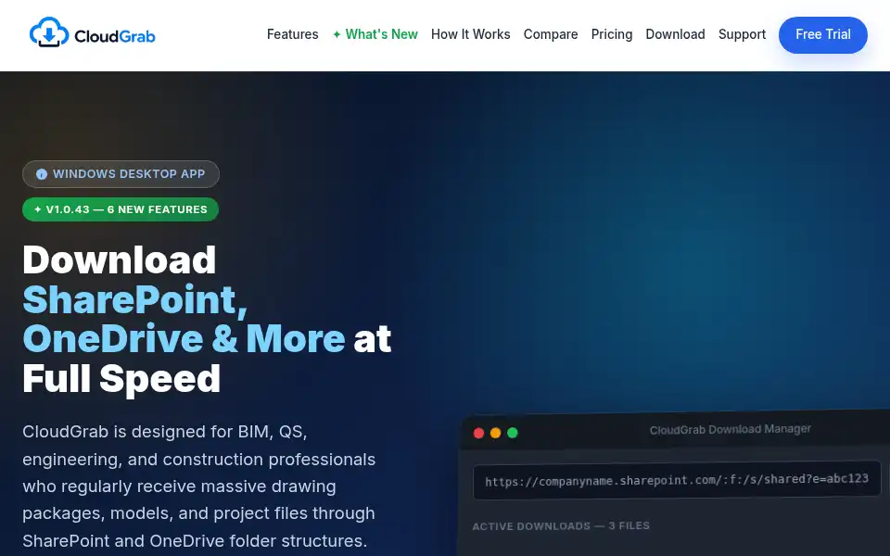Open the Pricing page link
The width and height of the screenshot is (890, 556).
(611, 34)
